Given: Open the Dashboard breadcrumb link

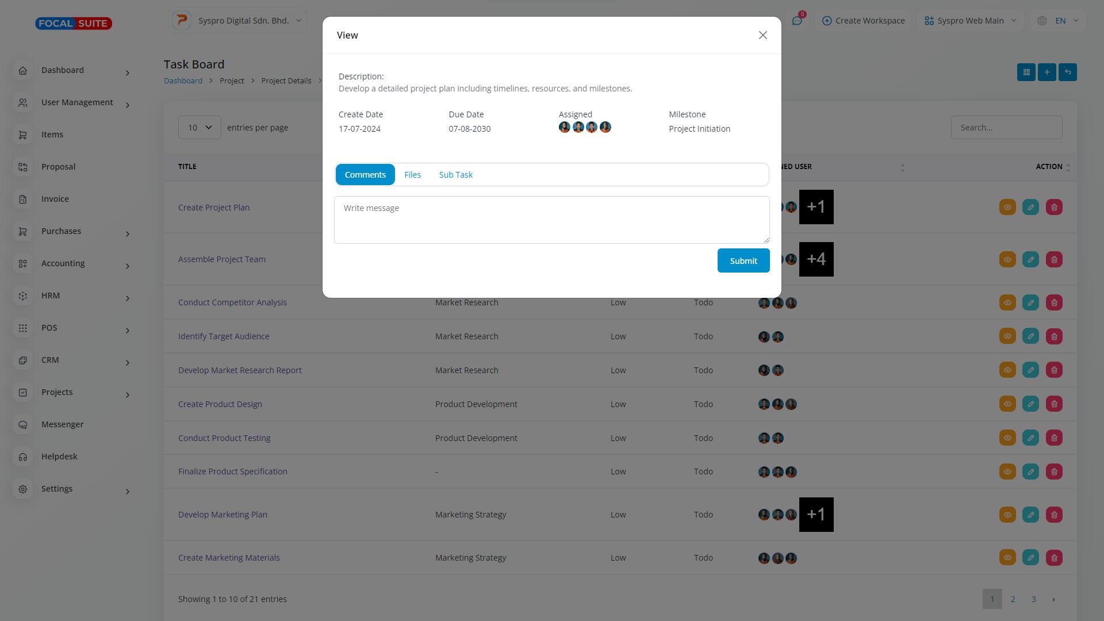Looking at the screenshot, I should (x=183, y=81).
